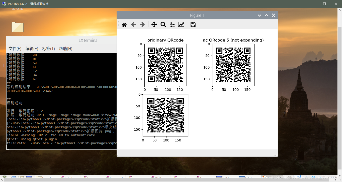Click the 'ac QRcode 5 (not expanding)' title
Image resolution: width=342 pixels, height=182 pixels.
coord(233,40)
